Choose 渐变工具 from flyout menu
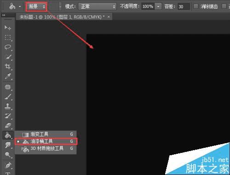Screen dimensions: 230x175 click(46, 134)
